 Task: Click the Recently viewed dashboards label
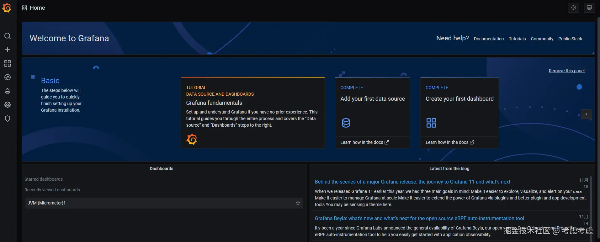click(52, 190)
